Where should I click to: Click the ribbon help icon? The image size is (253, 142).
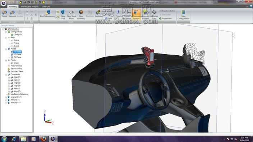251,6
